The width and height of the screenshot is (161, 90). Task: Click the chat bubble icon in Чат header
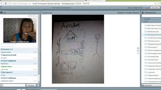pyautogui.click(x=2, y=12)
